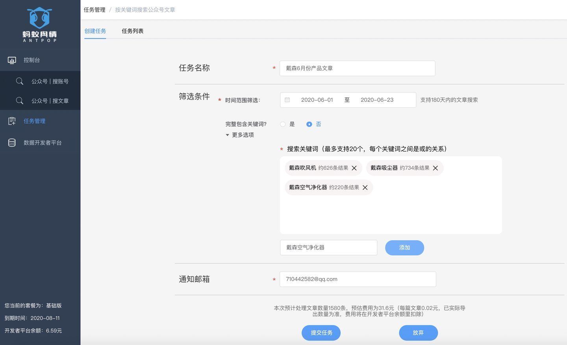Click the search icon beside 公众号 | 搜账号
The width and height of the screenshot is (567, 345).
point(19,81)
